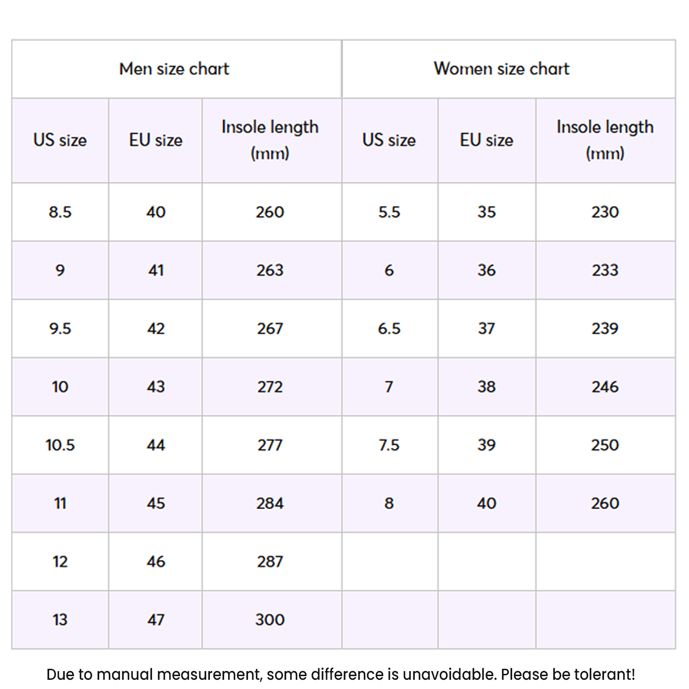This screenshot has height=689, width=689.
Task: Click the 300 insole length cell
Action: click(x=270, y=620)
